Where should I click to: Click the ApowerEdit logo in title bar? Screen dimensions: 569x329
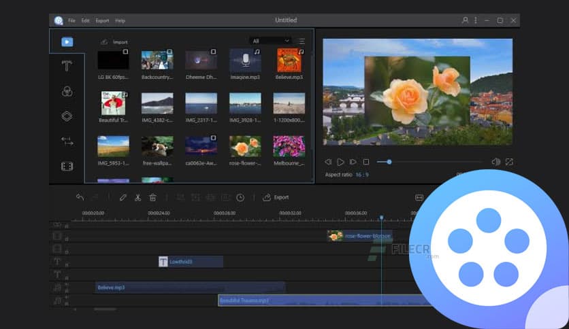(x=59, y=20)
